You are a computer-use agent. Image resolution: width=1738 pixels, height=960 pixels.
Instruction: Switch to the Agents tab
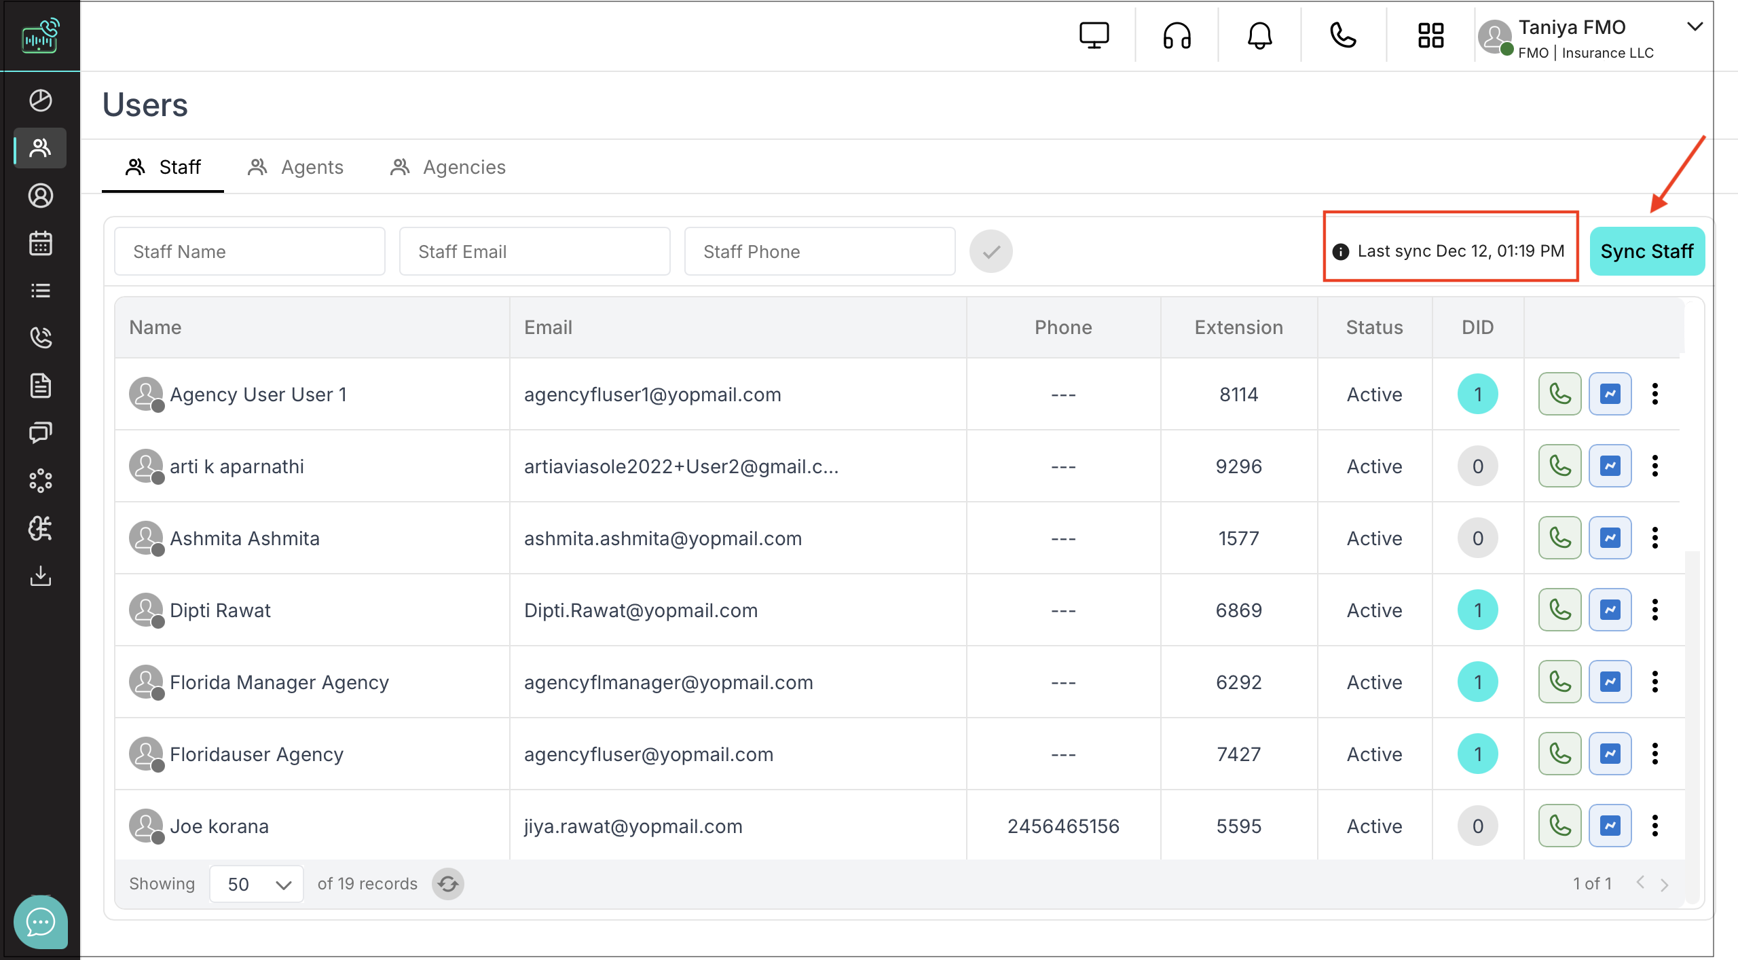click(296, 167)
